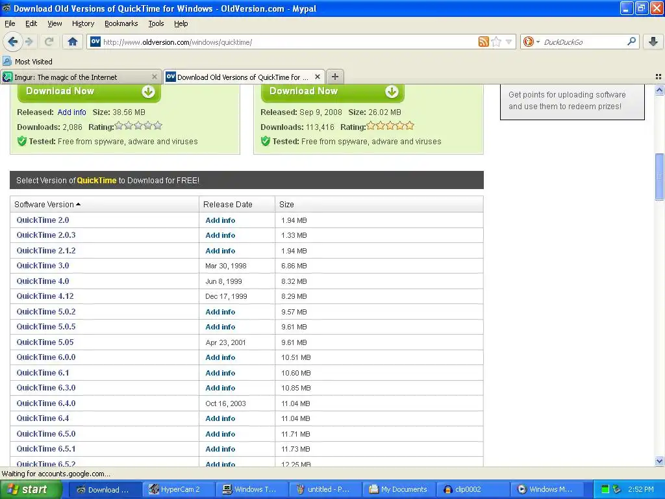Switch to untitled Paint taskbar item

pos(325,489)
